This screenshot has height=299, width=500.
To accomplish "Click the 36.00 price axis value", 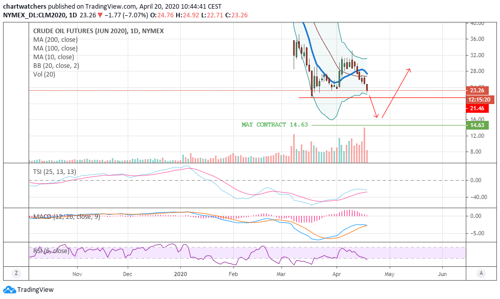I will 477,39.
